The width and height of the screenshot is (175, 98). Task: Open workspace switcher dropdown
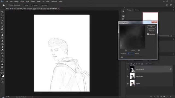pos(171,5)
